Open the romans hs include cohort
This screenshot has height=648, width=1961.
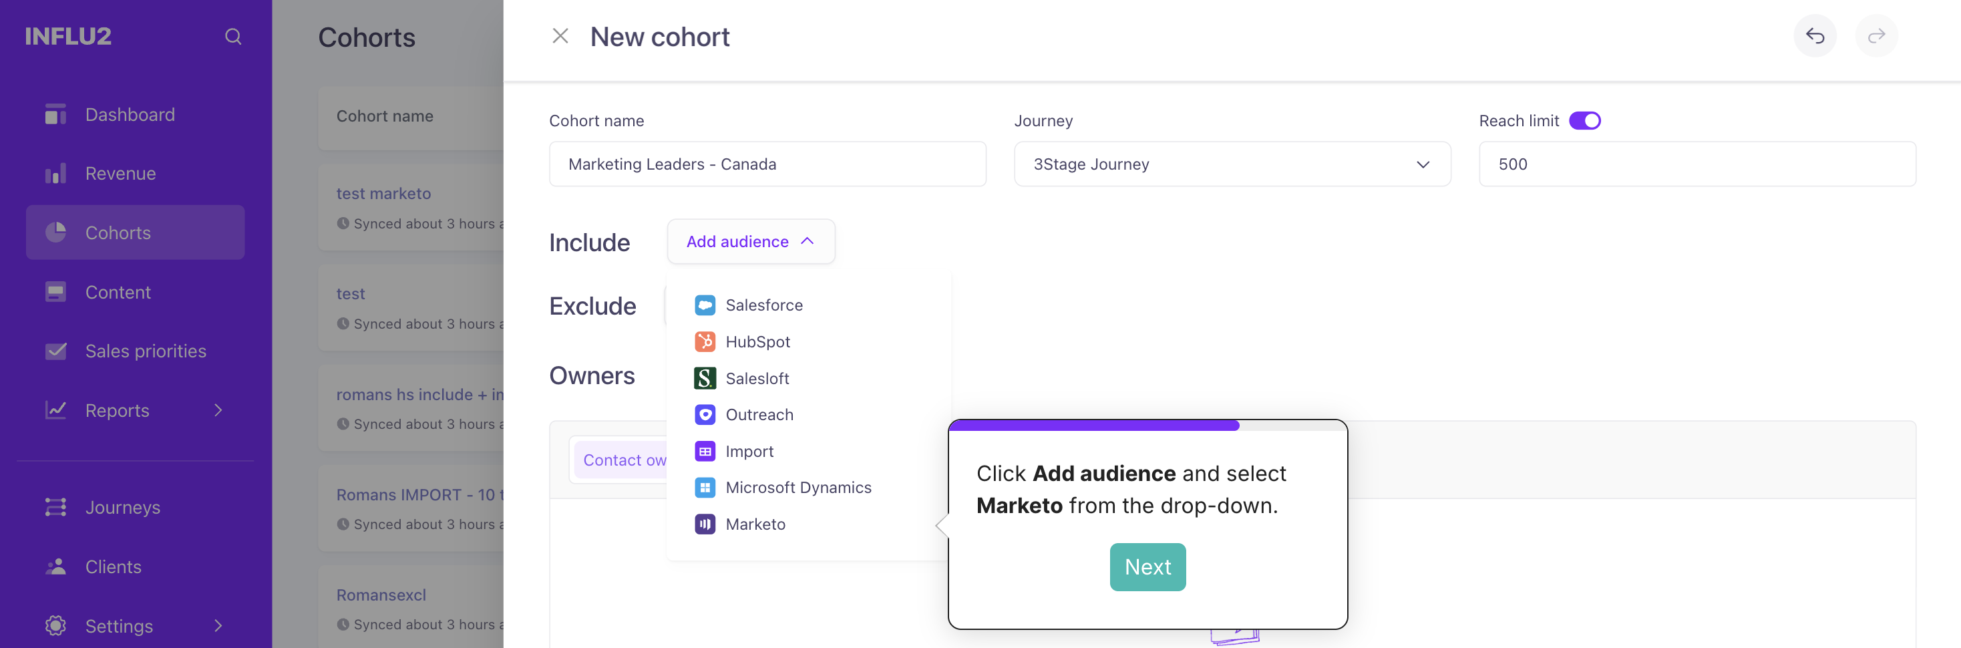[x=419, y=394]
